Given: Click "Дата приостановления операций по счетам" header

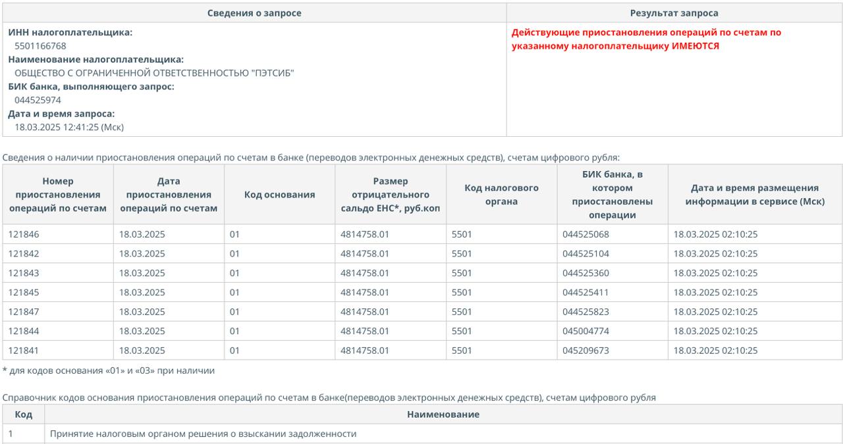Looking at the screenshot, I should (x=169, y=195).
